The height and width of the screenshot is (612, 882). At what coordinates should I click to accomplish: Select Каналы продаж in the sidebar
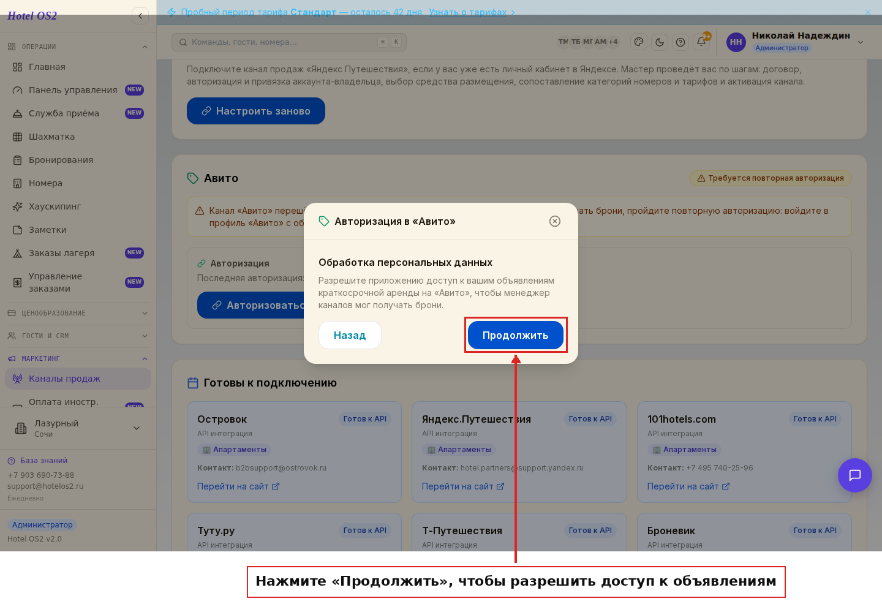(x=78, y=379)
